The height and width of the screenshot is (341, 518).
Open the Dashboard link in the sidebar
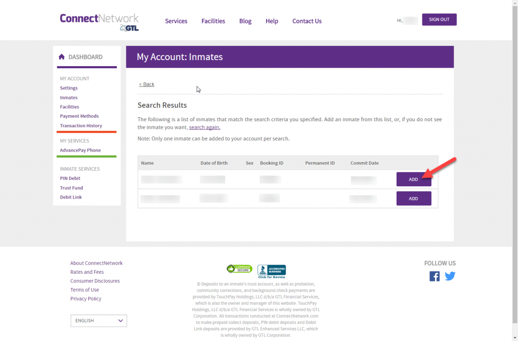[x=85, y=57]
